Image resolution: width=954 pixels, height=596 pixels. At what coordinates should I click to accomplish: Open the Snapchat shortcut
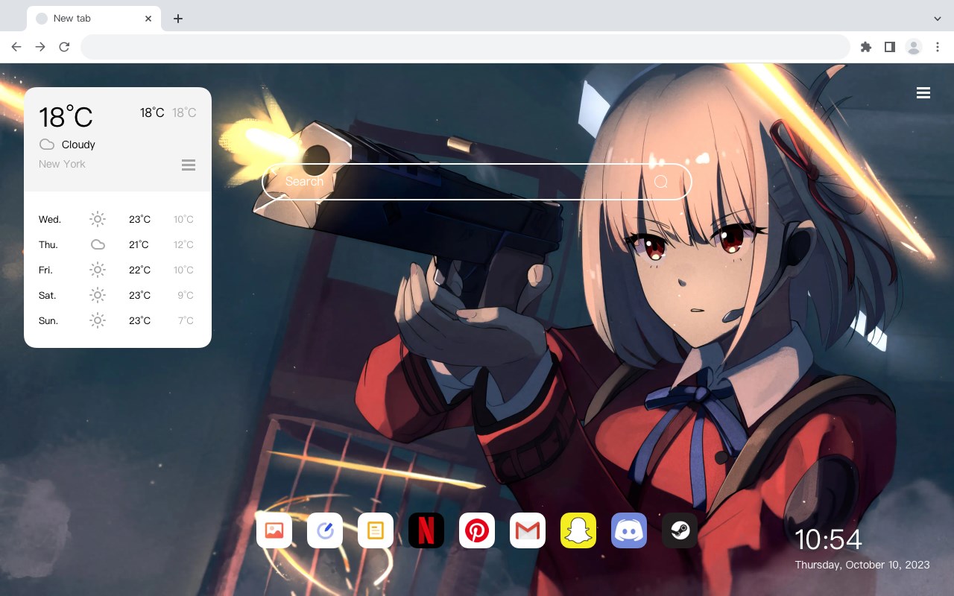[578, 530]
